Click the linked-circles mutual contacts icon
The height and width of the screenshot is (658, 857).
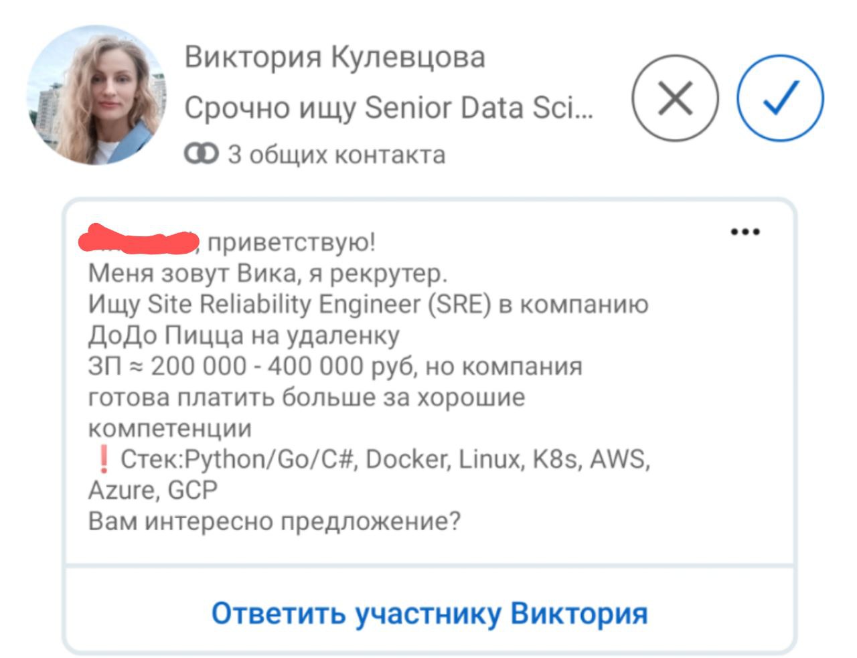pyautogui.click(x=202, y=155)
